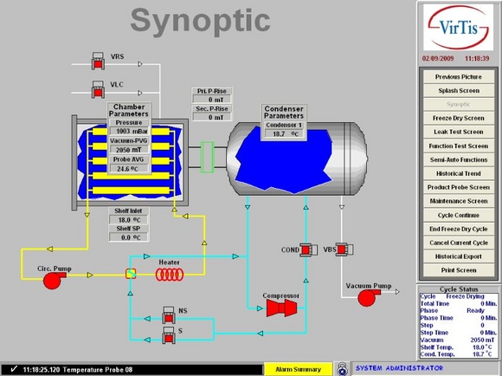Click the Heater coil icon
502x376 pixels.
[x=170, y=275]
